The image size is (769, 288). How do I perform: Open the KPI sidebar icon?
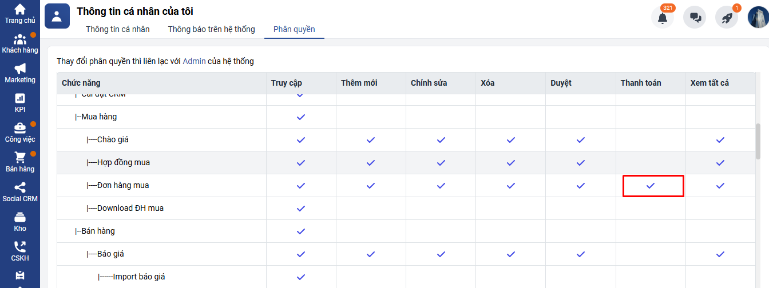click(20, 103)
